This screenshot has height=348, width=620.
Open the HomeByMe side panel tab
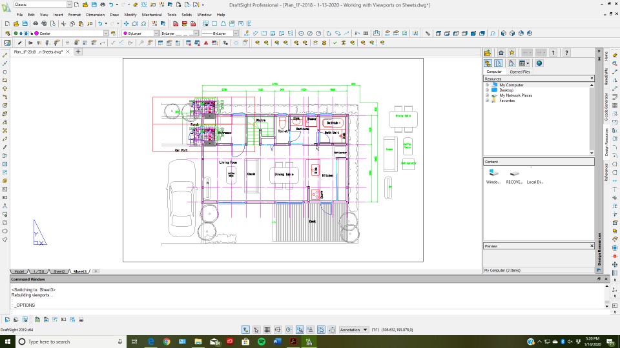click(x=606, y=77)
